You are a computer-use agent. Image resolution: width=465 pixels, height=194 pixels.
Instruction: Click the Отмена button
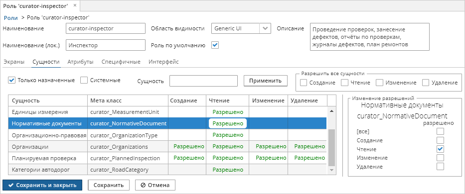click(155, 185)
